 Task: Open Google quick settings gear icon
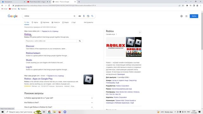(181, 16)
